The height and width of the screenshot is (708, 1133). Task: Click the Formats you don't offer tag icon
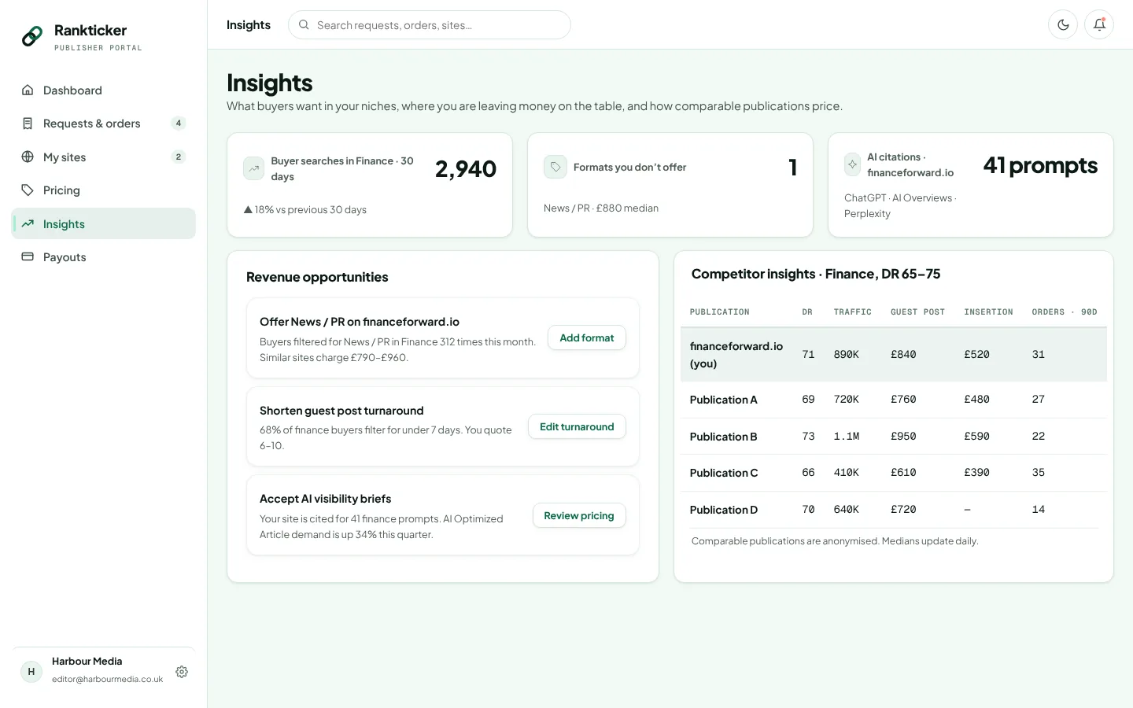[555, 167]
